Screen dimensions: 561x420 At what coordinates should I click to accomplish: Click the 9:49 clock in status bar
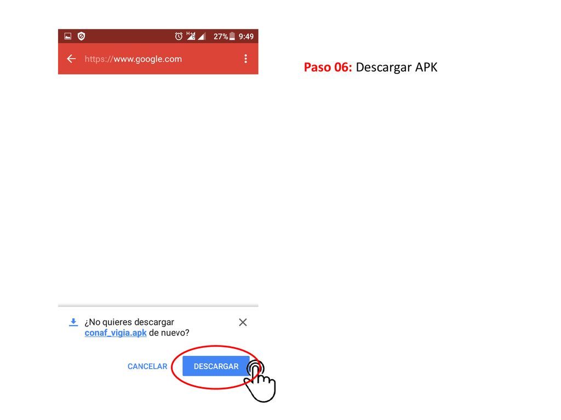tap(246, 37)
